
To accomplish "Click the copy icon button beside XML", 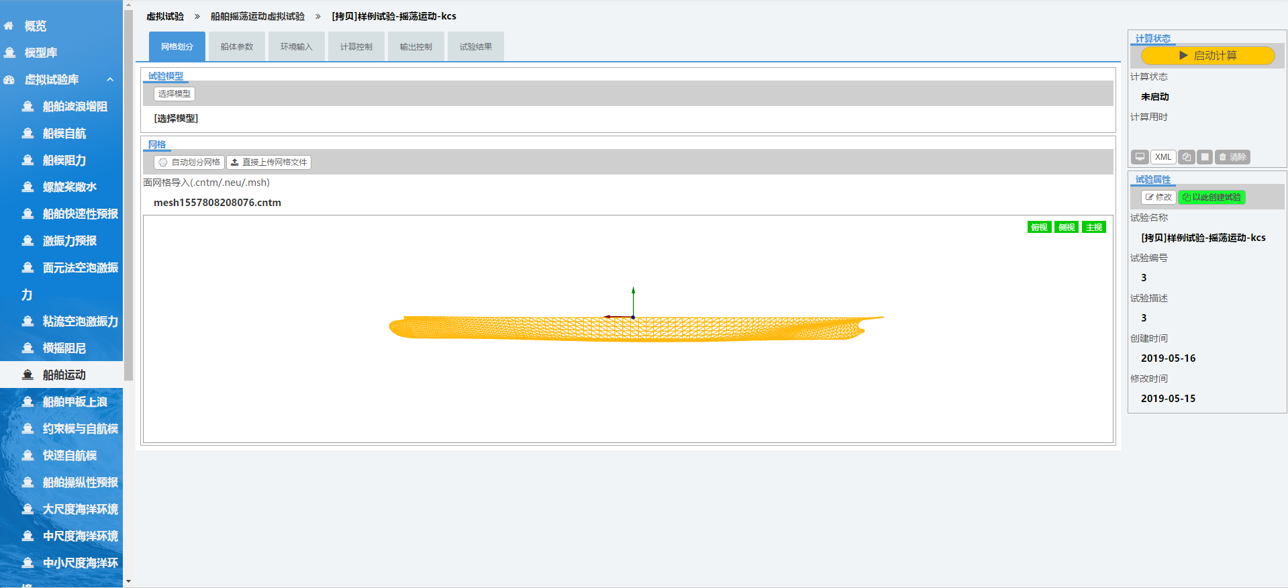I will [x=1187, y=157].
